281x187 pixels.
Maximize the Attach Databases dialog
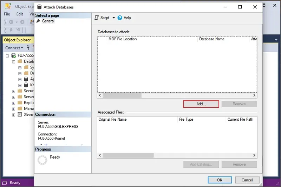click(x=240, y=7)
